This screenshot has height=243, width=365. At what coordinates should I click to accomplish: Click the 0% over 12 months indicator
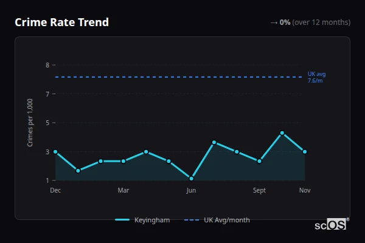(x=310, y=22)
